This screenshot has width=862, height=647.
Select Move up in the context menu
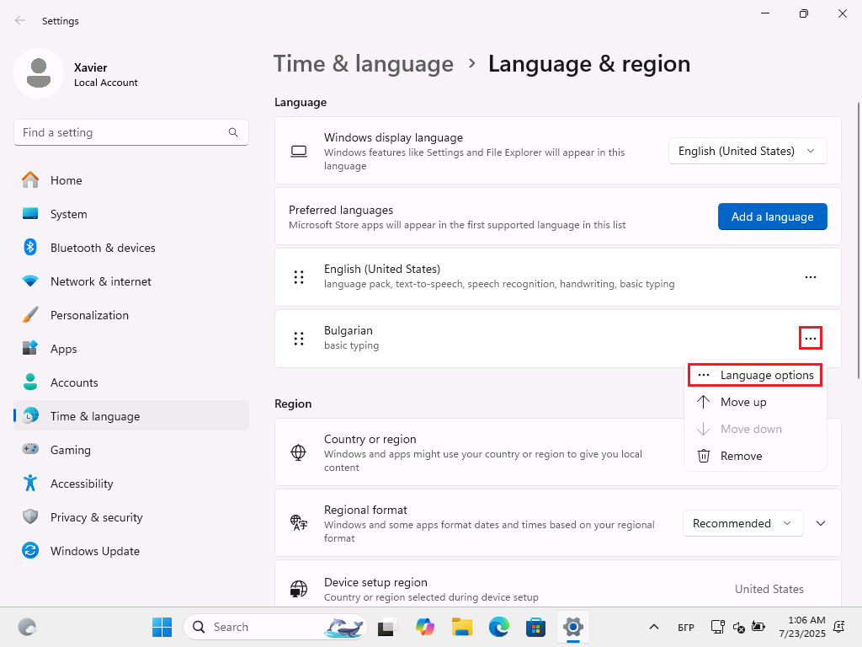tap(755, 402)
